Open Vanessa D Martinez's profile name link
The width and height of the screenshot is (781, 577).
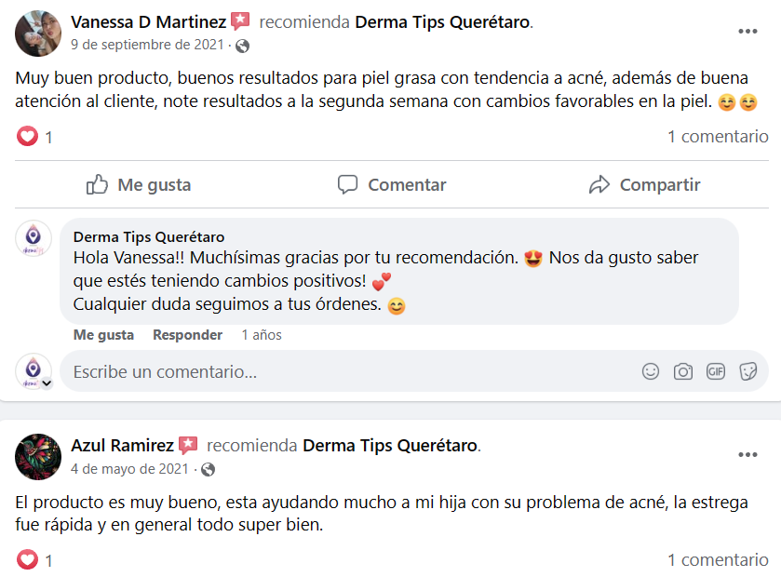point(148,21)
